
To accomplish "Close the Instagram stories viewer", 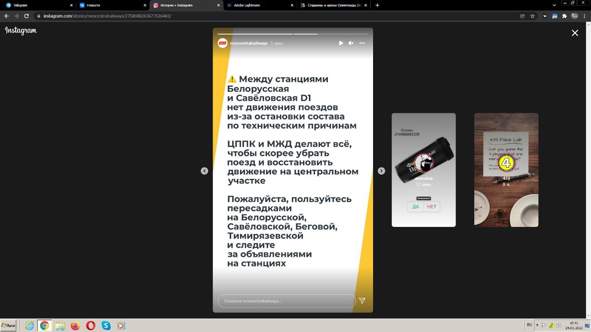I will coord(575,33).
